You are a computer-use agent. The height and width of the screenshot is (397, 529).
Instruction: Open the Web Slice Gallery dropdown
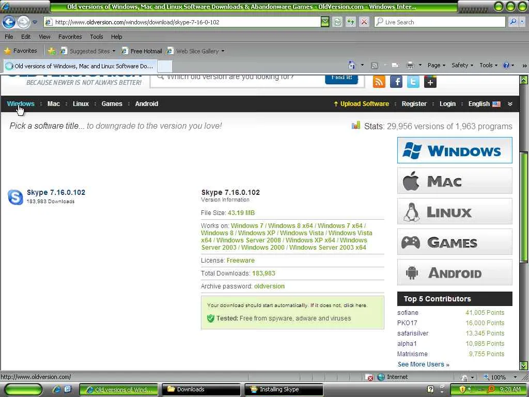click(196, 51)
